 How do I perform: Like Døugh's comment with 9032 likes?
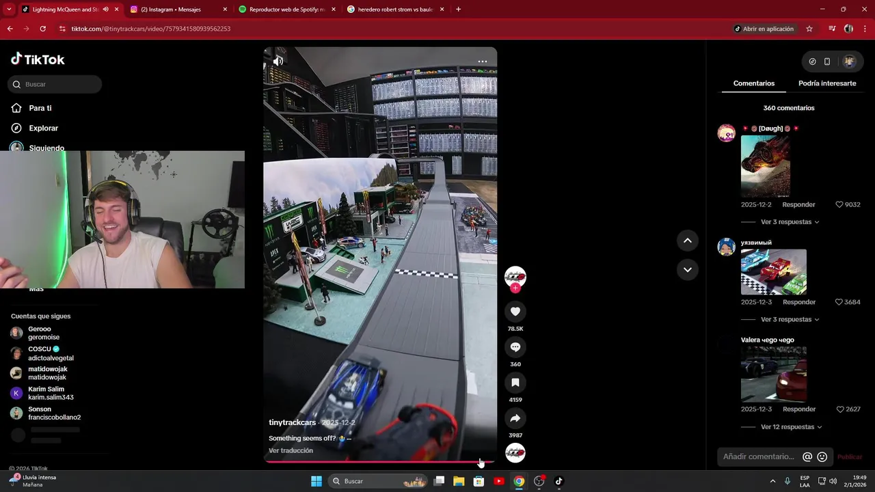pos(840,205)
